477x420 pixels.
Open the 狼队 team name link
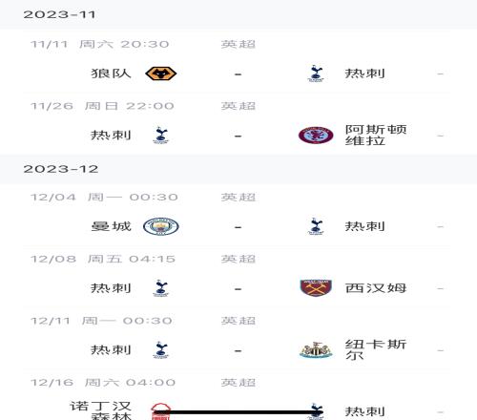click(x=111, y=73)
